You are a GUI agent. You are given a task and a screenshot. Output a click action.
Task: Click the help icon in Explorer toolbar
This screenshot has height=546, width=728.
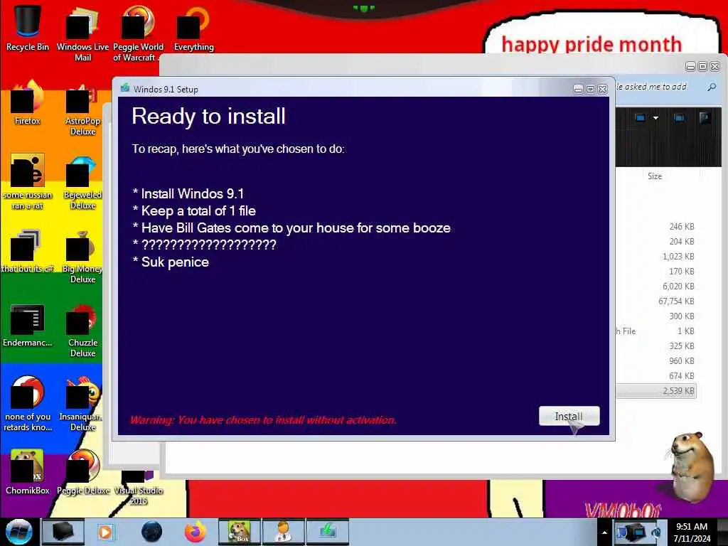705,118
